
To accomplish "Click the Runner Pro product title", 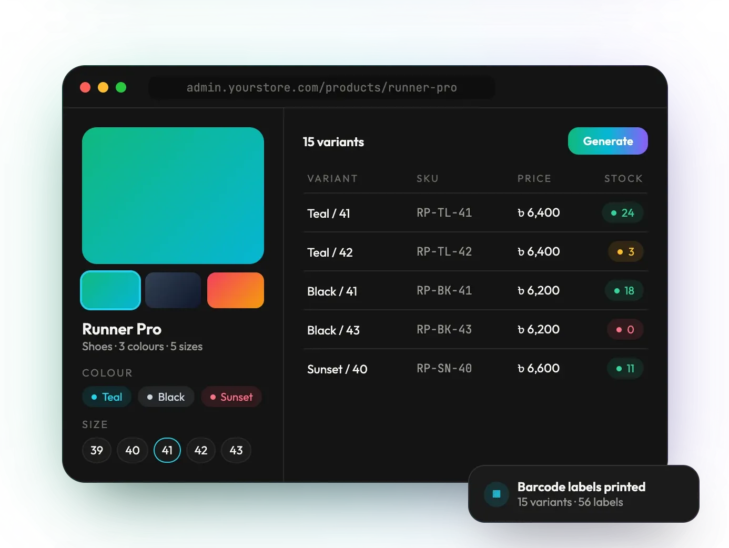I will [122, 329].
